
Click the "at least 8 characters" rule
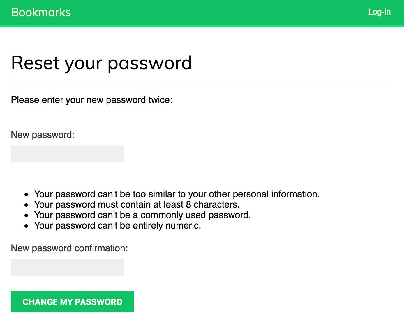[x=137, y=204]
